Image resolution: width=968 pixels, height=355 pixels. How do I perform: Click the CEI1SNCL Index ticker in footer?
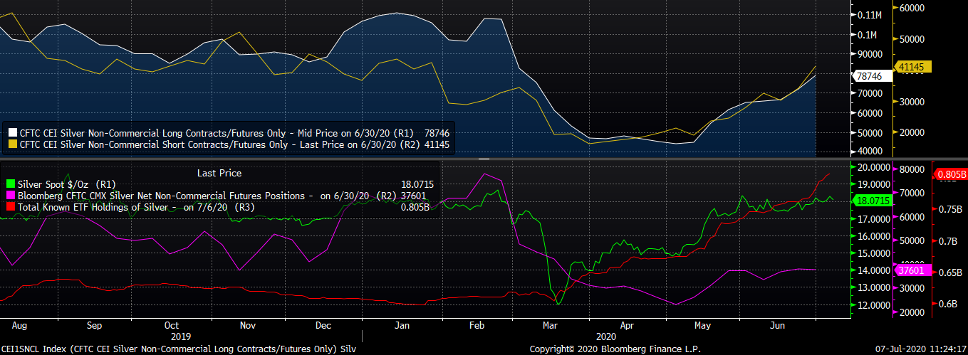pos(31,349)
